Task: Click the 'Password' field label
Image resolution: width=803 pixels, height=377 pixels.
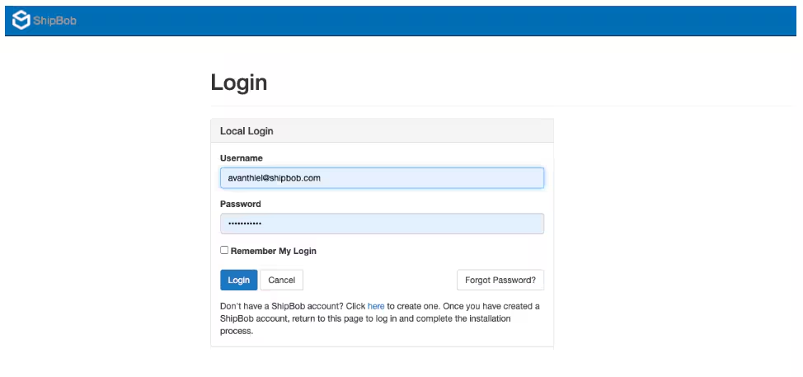Action: (x=241, y=204)
